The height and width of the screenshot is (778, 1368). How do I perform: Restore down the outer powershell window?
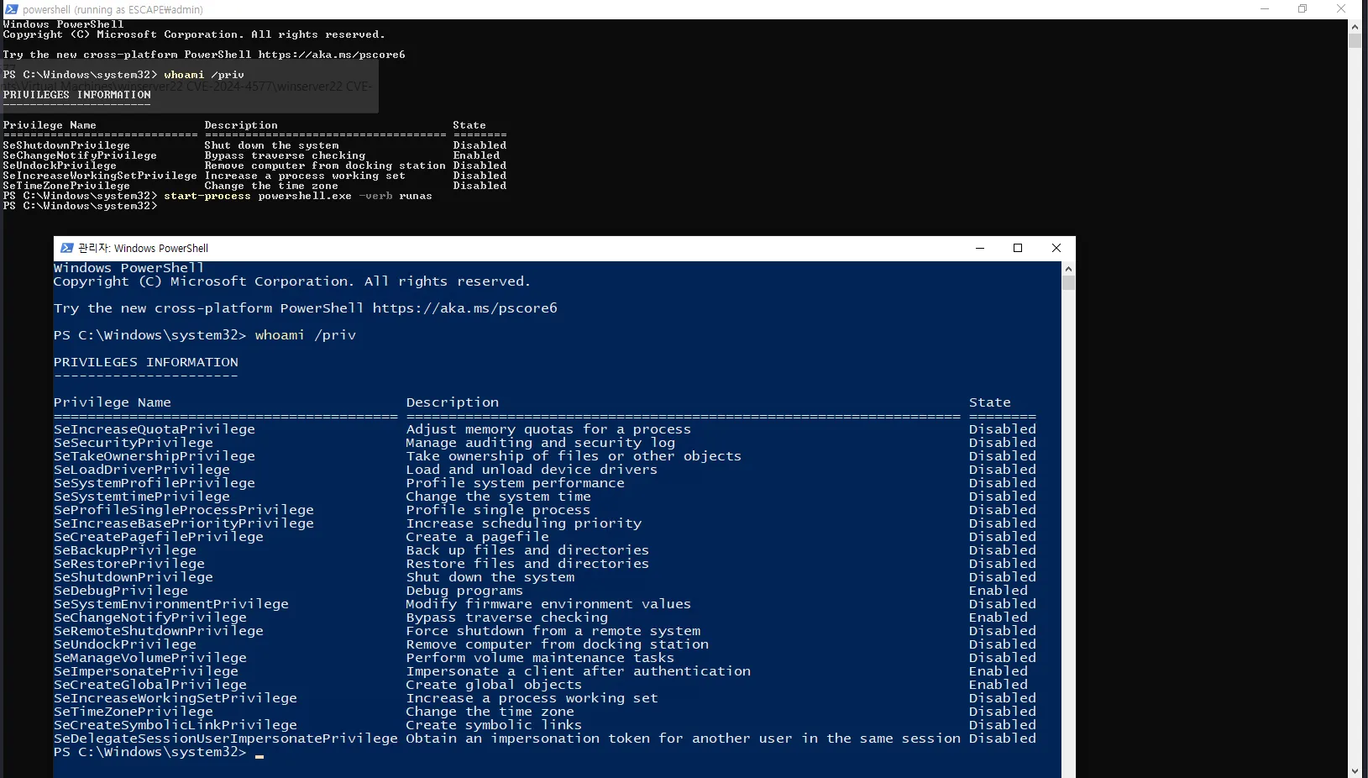coord(1303,9)
